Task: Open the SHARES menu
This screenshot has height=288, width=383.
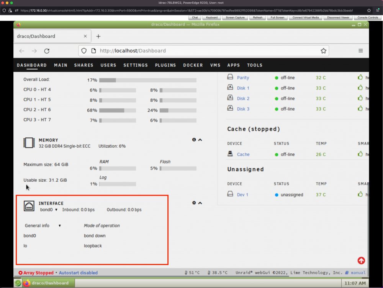Action: (84, 65)
